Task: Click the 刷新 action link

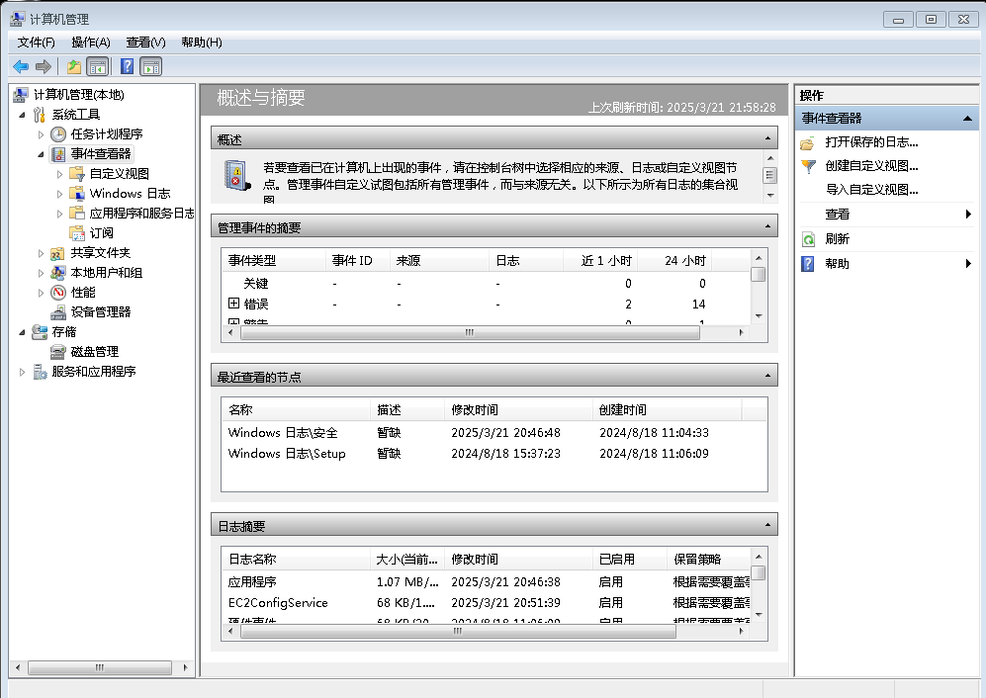Action: 837,239
